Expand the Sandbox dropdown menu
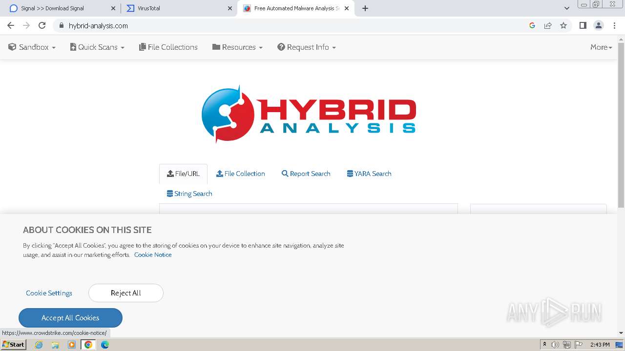Screen dimensions: 625x351 [x=32, y=47]
